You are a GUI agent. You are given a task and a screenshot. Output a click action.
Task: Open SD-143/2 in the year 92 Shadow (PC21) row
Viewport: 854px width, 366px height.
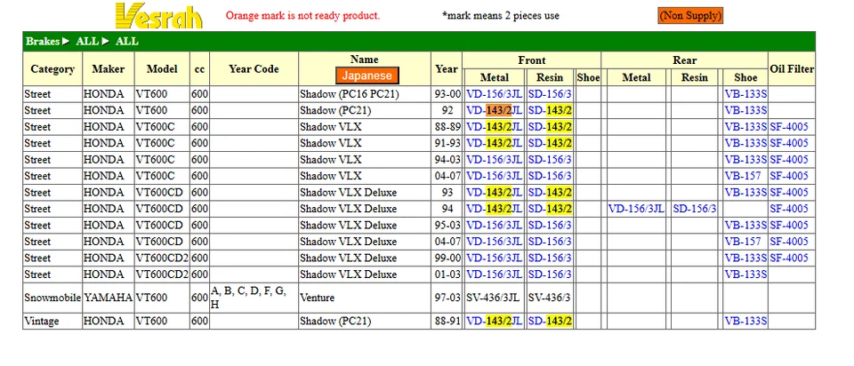tap(550, 110)
